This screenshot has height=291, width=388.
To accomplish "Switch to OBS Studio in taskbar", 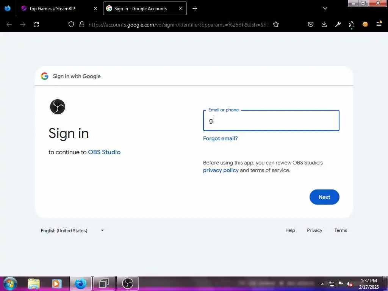I will click(127, 283).
